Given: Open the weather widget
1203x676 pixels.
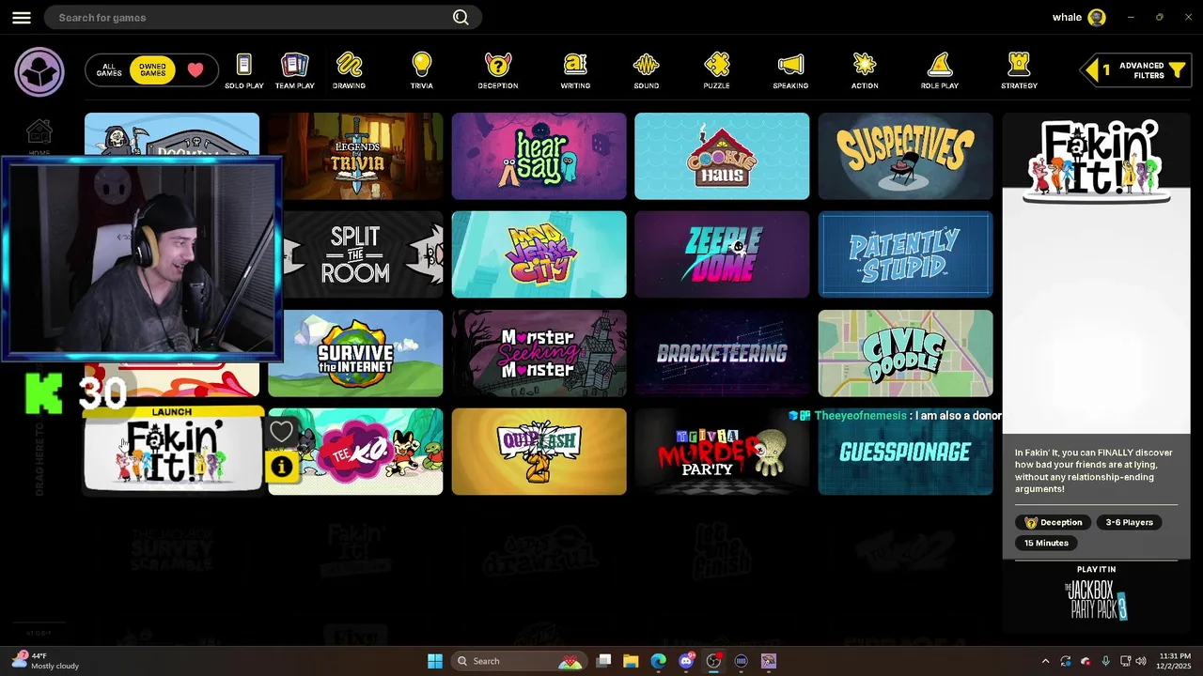Looking at the screenshot, I should (47, 661).
